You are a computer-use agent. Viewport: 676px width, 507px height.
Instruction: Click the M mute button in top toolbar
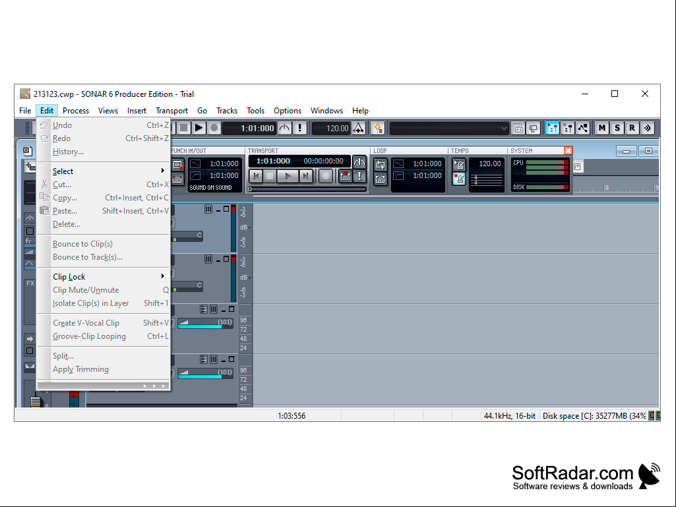(602, 128)
